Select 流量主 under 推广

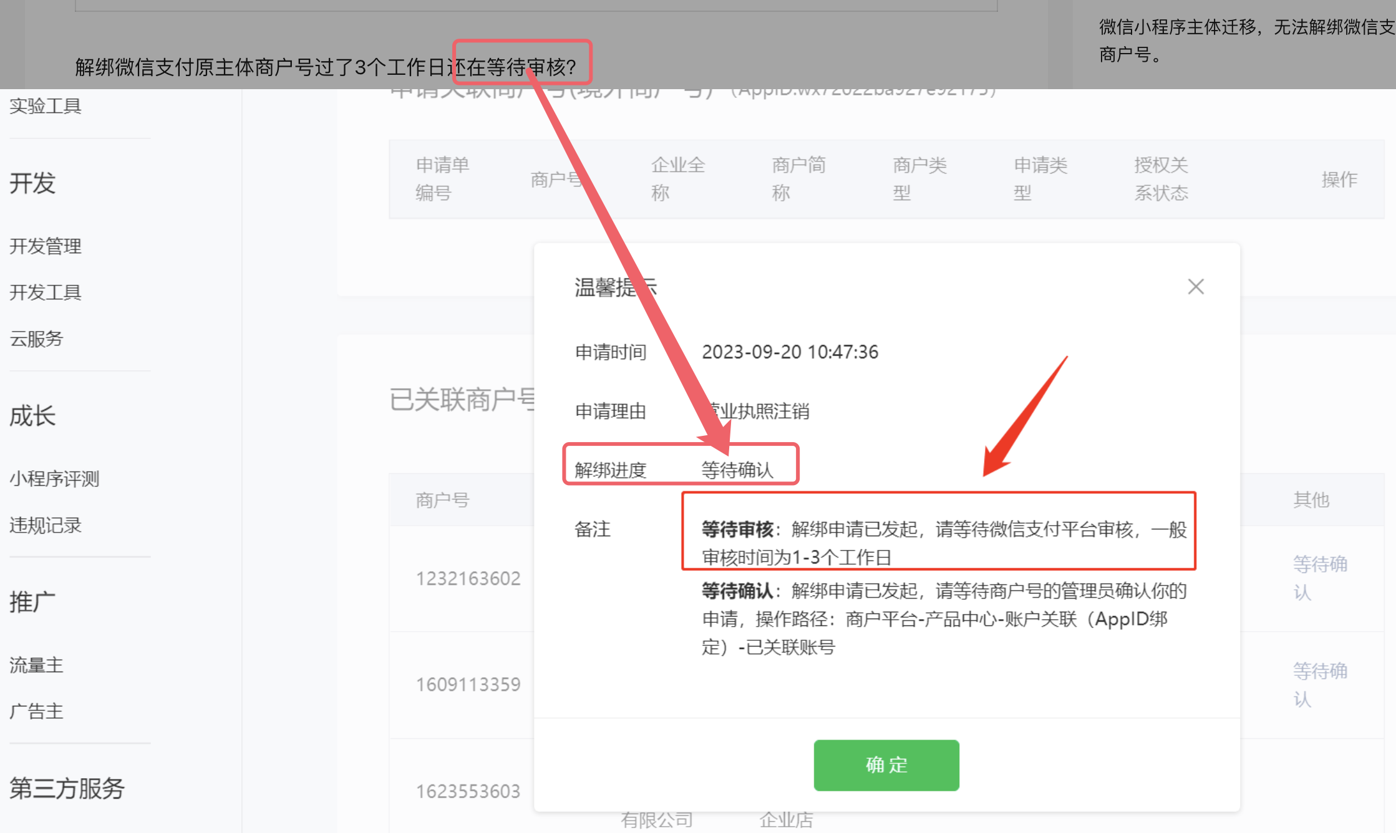click(x=36, y=665)
